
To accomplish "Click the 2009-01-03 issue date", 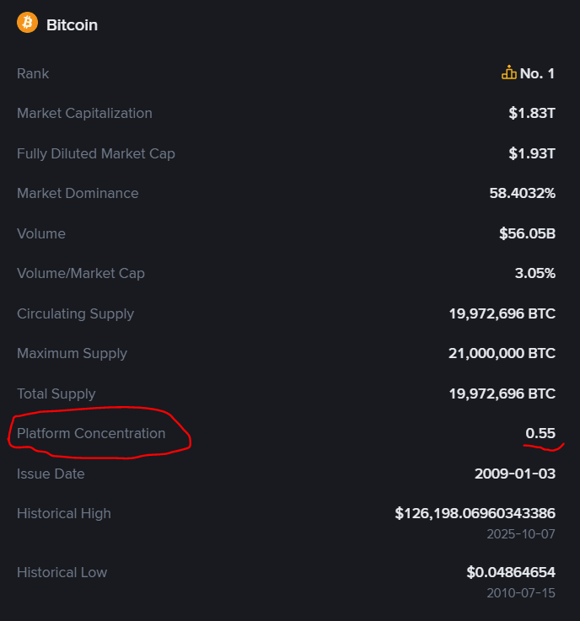I will click(515, 474).
